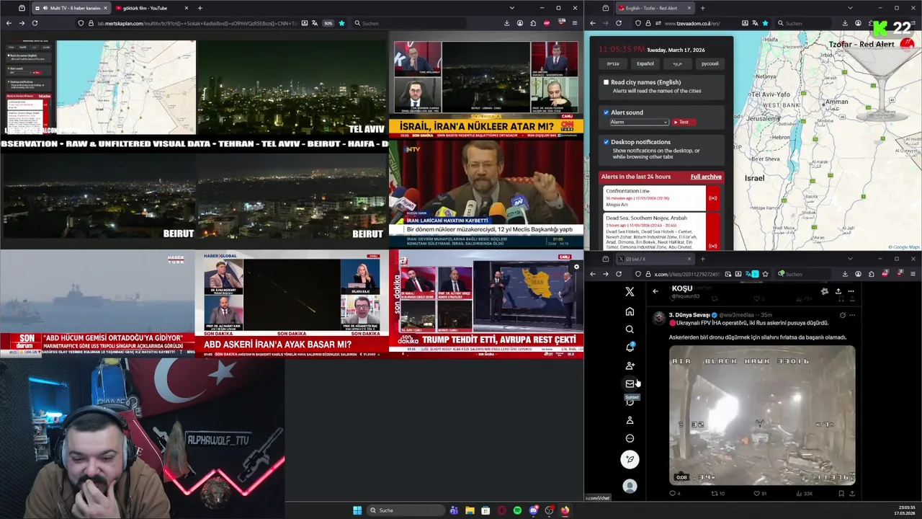
Task: Play the Black Hawk drone video
Action: tap(762, 416)
